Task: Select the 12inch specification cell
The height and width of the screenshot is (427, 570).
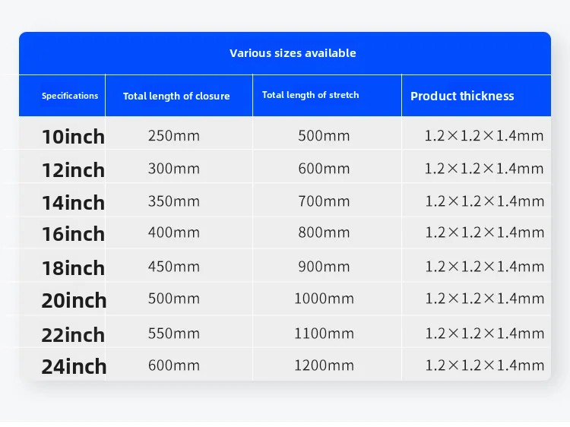Action: pos(73,170)
